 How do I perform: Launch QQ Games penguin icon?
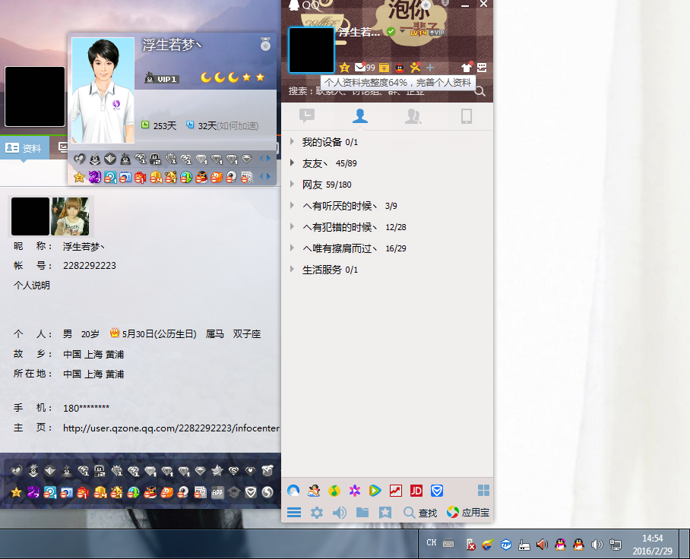(x=314, y=491)
